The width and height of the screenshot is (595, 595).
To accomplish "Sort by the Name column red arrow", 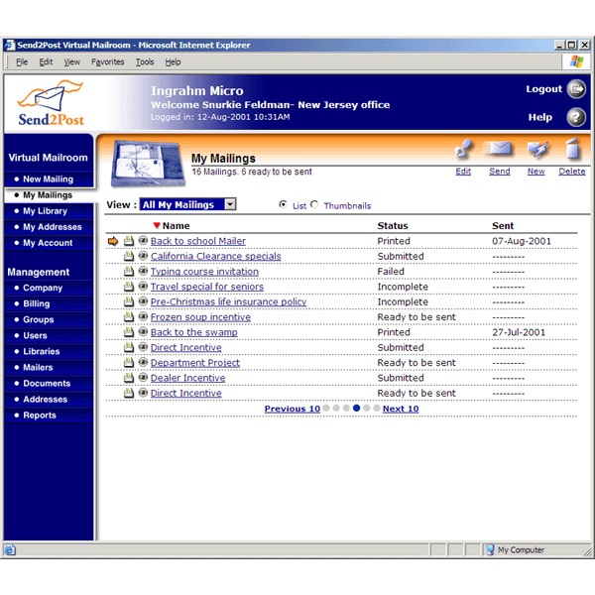I will pos(157,225).
